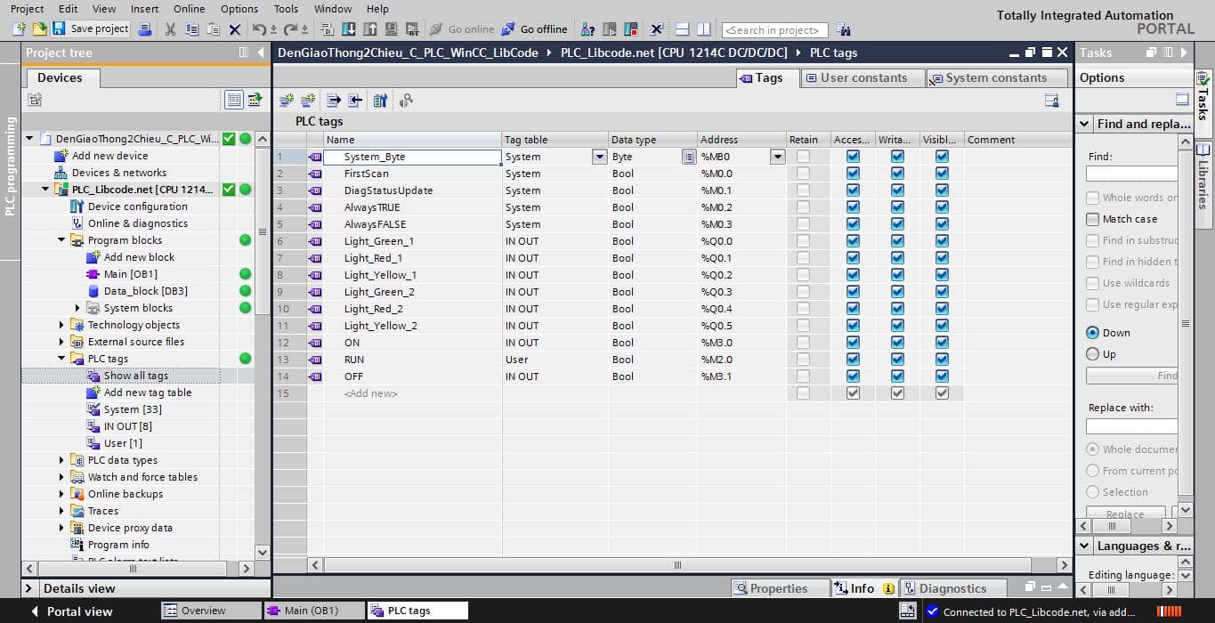Viewport: 1215px width, 623px height.
Task: Toggle Accessible checkbox for OFF tag
Action: pos(853,376)
